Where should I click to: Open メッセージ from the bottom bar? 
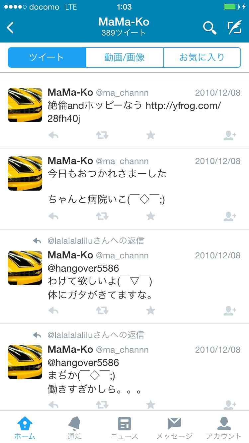174,428
